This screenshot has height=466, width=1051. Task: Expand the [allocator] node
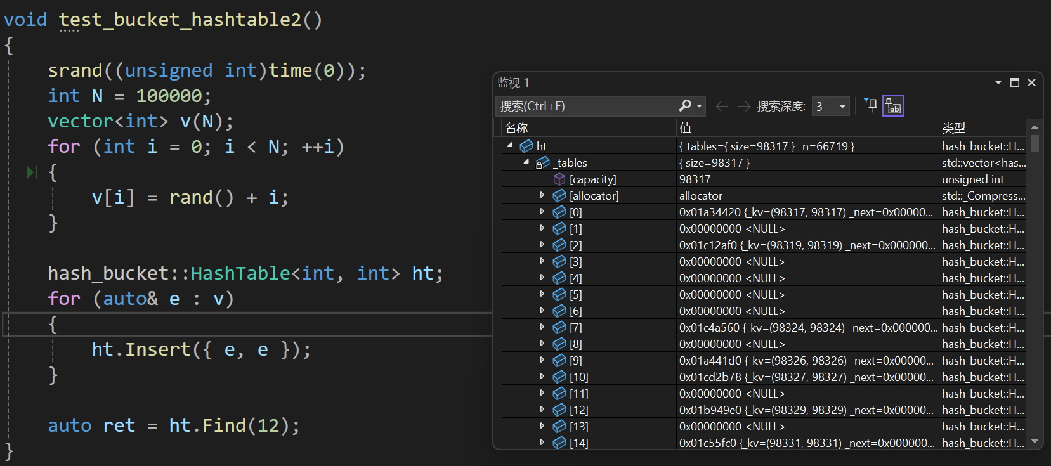tap(542, 195)
